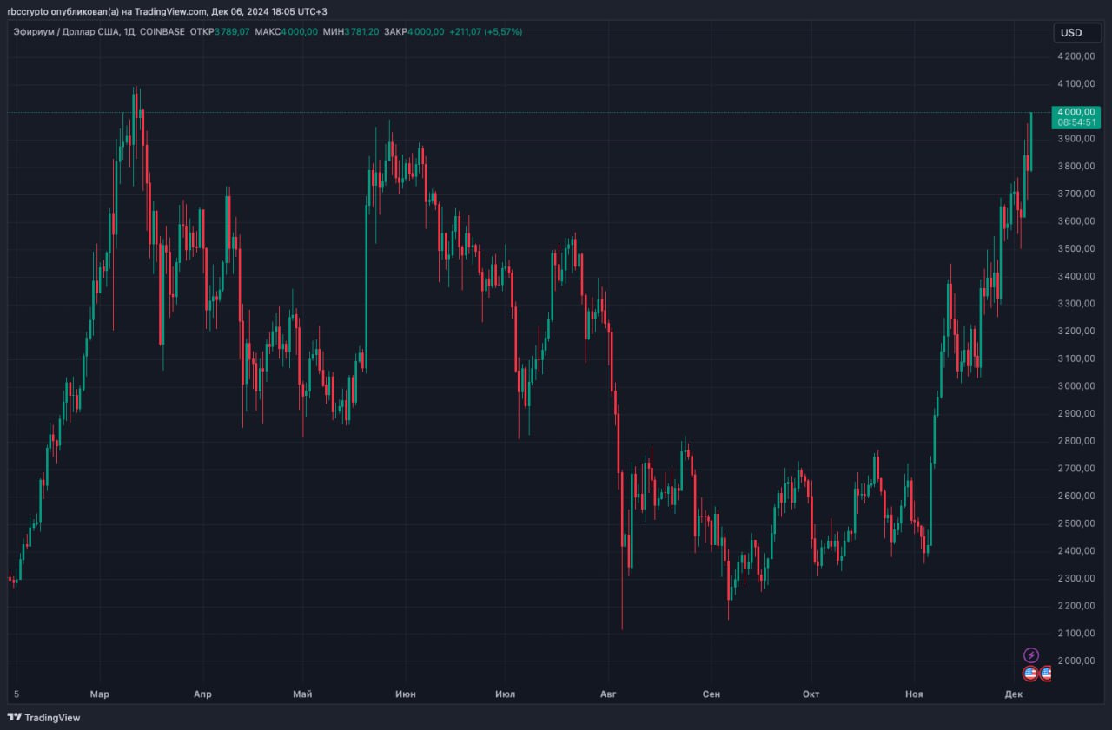Click the 3 700,00 price scale label
The image size is (1112, 730).
(1076, 194)
